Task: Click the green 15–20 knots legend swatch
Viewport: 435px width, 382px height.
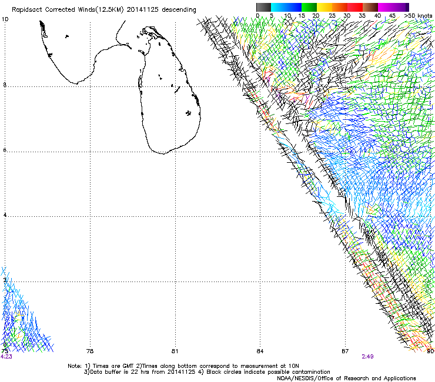Action: tap(309, 7)
